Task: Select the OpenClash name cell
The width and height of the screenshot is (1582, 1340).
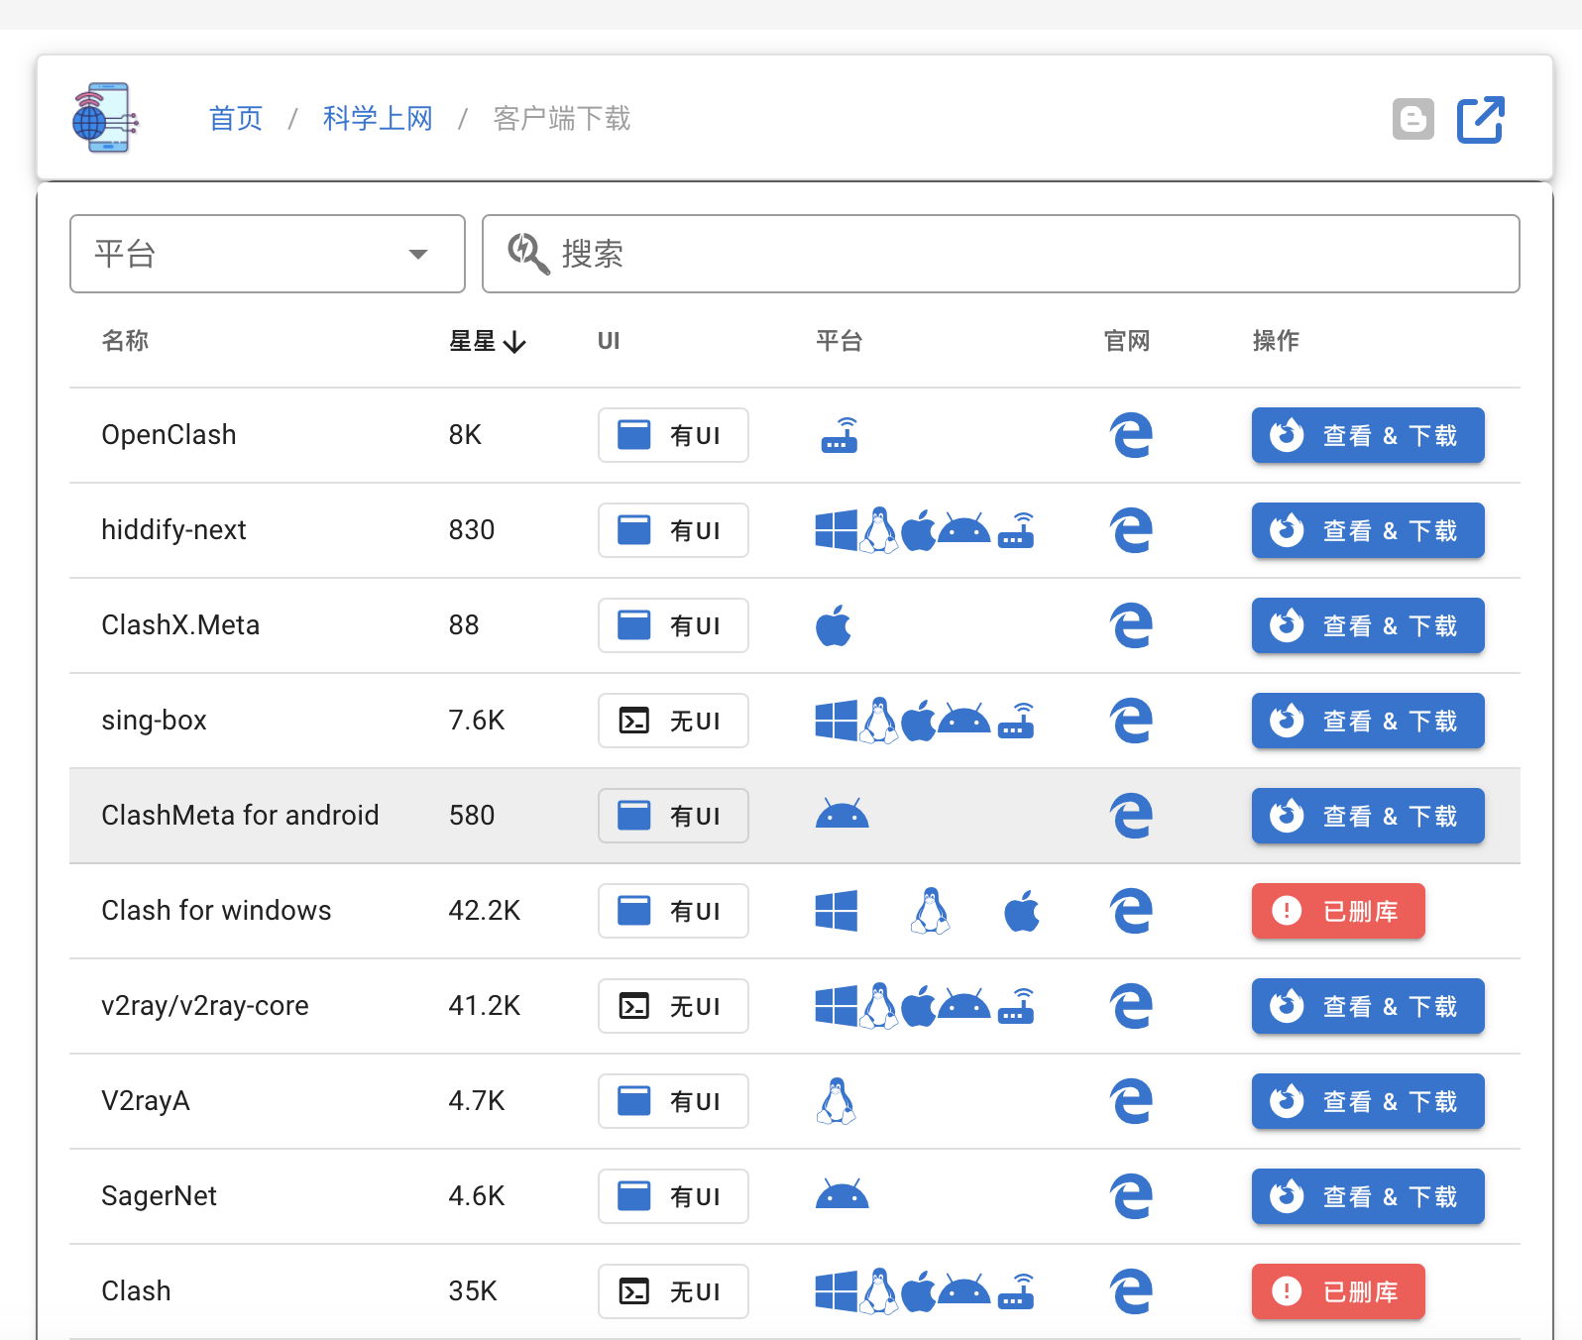Action: pos(169,435)
